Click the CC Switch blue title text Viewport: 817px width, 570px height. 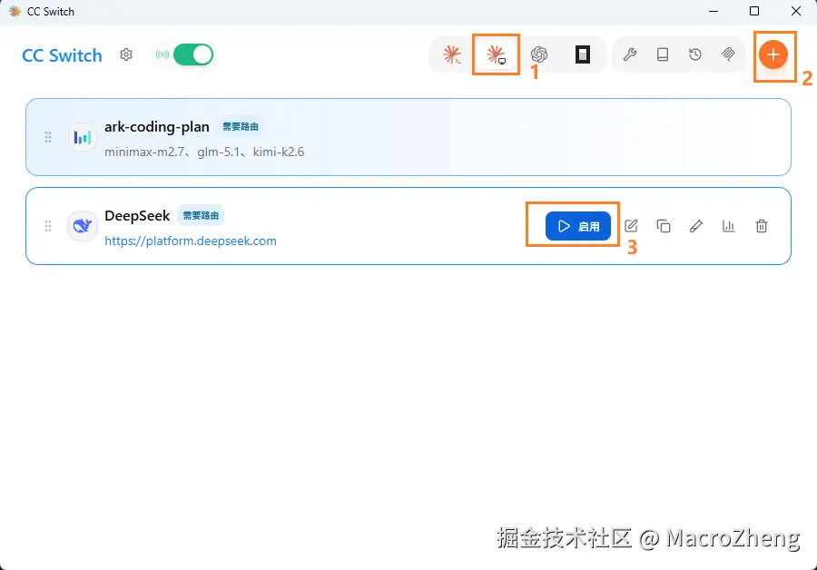62,55
